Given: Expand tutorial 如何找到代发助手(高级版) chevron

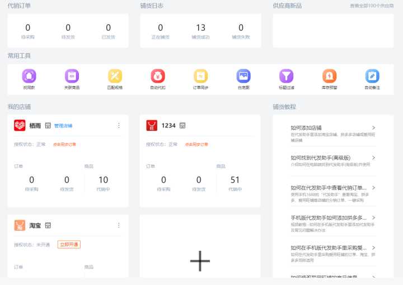Looking at the screenshot, I should click(x=374, y=158).
